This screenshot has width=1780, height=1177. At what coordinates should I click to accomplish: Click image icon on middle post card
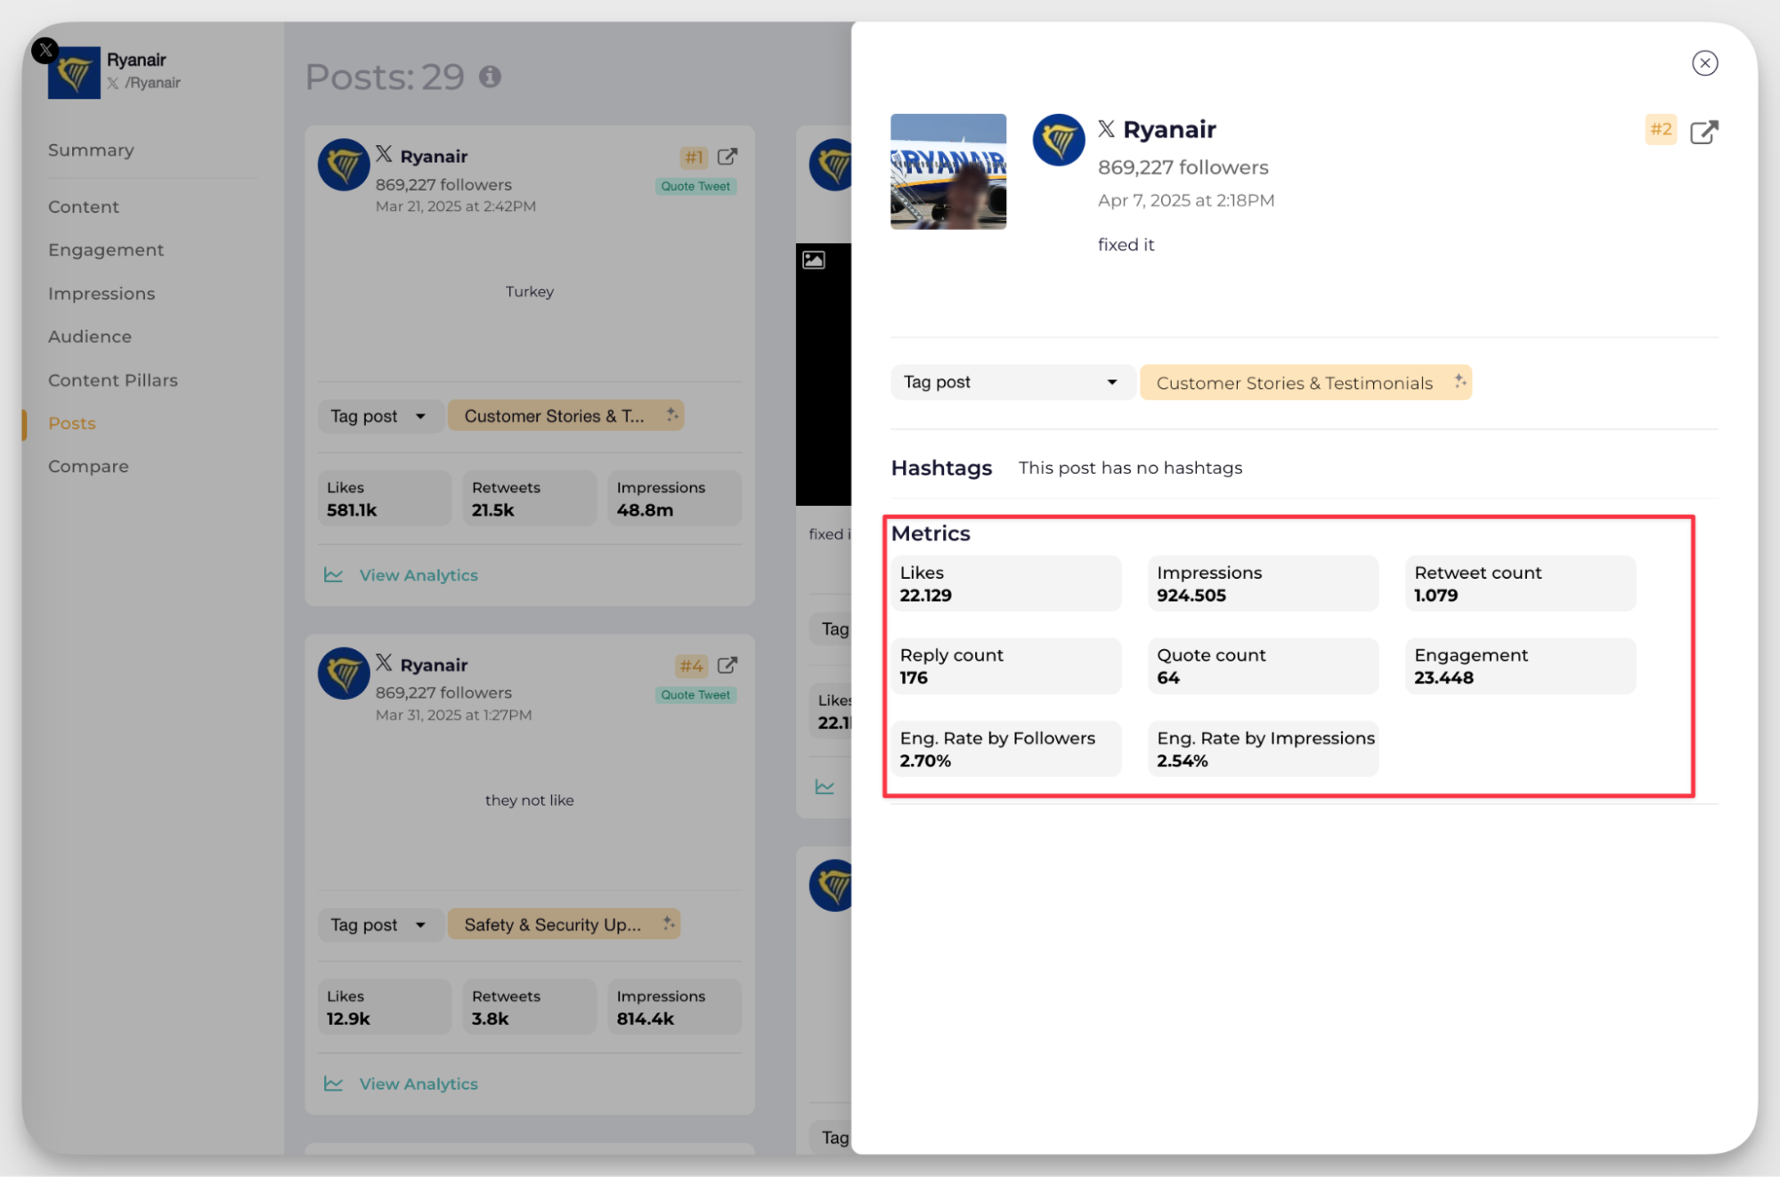coord(814,260)
